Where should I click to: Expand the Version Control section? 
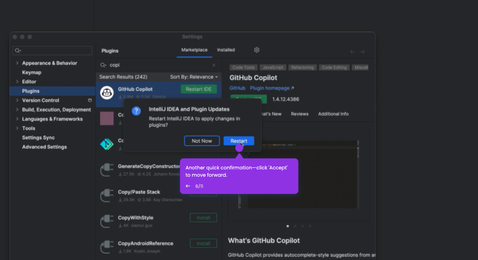[x=17, y=100]
